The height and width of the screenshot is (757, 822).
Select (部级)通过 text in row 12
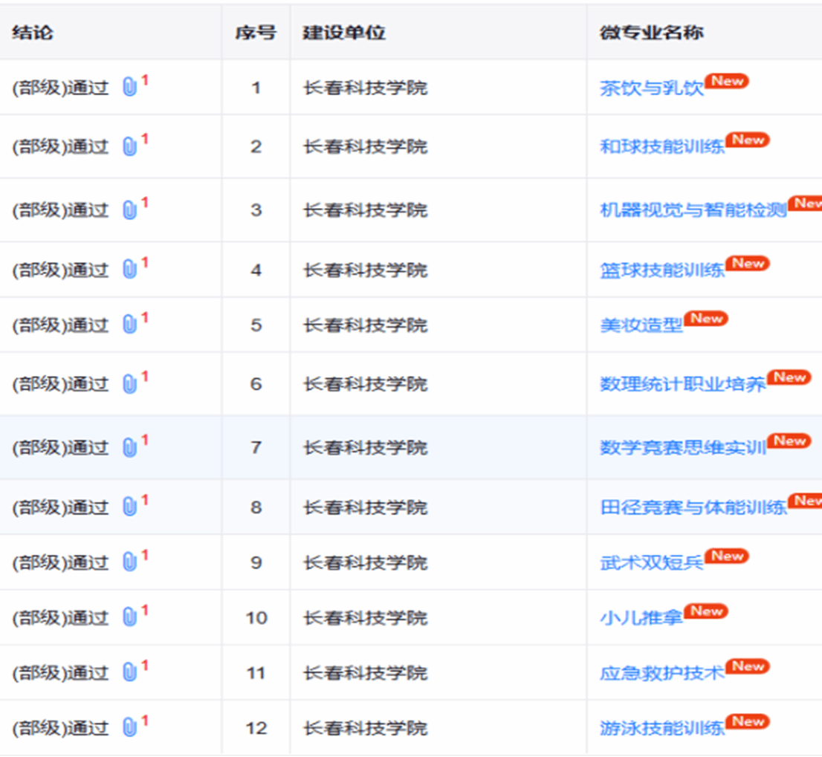coord(60,728)
